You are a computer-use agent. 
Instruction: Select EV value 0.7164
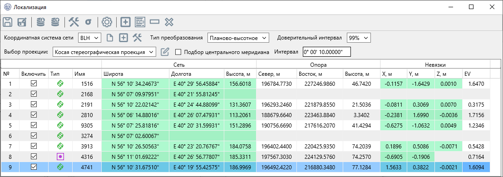click(476, 157)
